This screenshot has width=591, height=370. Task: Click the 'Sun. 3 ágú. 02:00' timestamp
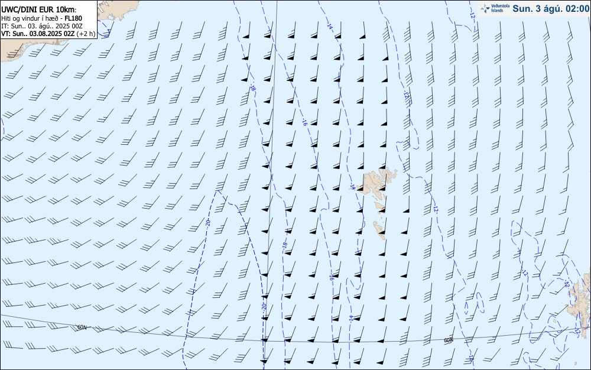tap(551, 9)
